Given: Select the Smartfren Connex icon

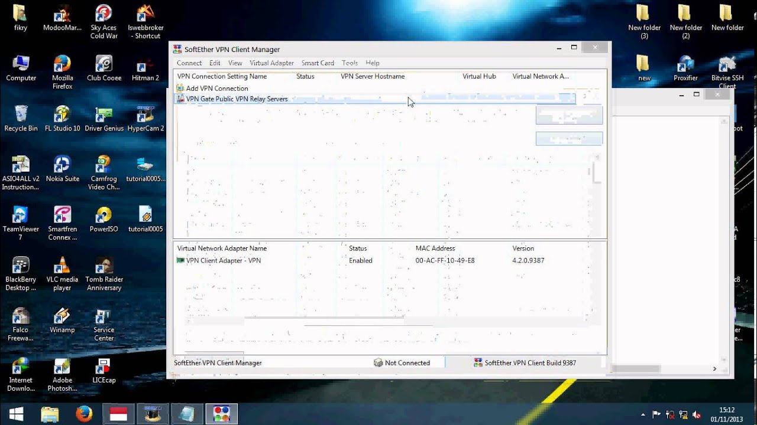Looking at the screenshot, I should [x=62, y=224].
